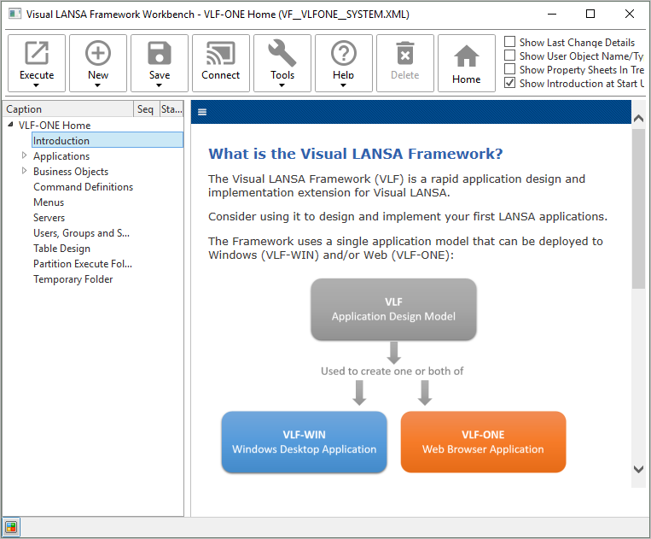Click the colored status bar icon
651x539 pixels.
click(11, 527)
